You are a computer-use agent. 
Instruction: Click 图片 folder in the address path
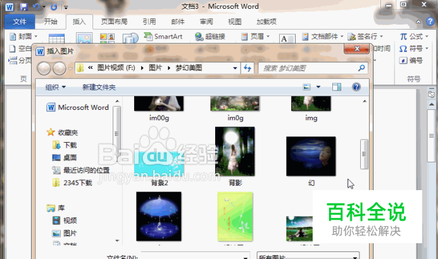(155, 68)
